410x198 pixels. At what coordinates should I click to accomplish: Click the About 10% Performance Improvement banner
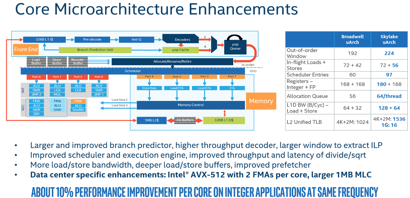pos(205,192)
